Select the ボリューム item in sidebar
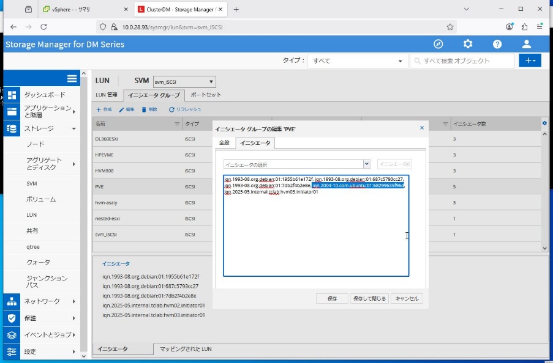 (x=41, y=199)
